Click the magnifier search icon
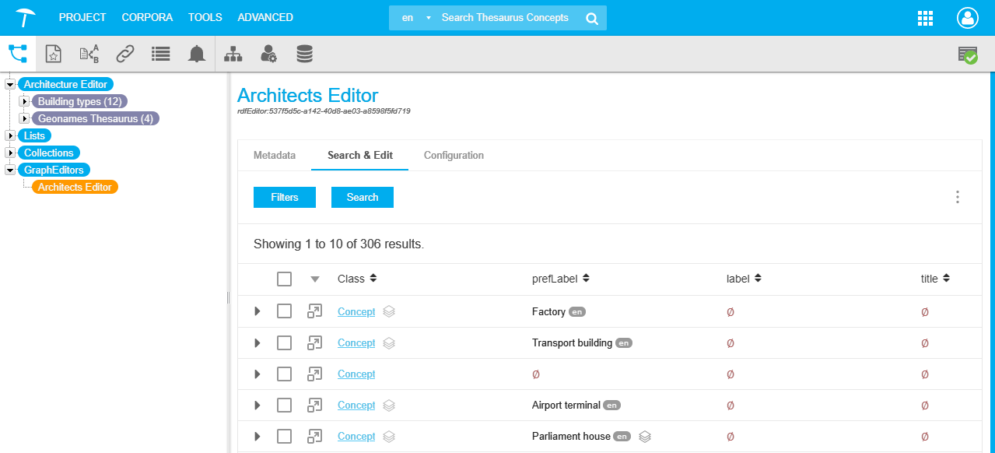The width and height of the screenshot is (995, 453). [592, 18]
